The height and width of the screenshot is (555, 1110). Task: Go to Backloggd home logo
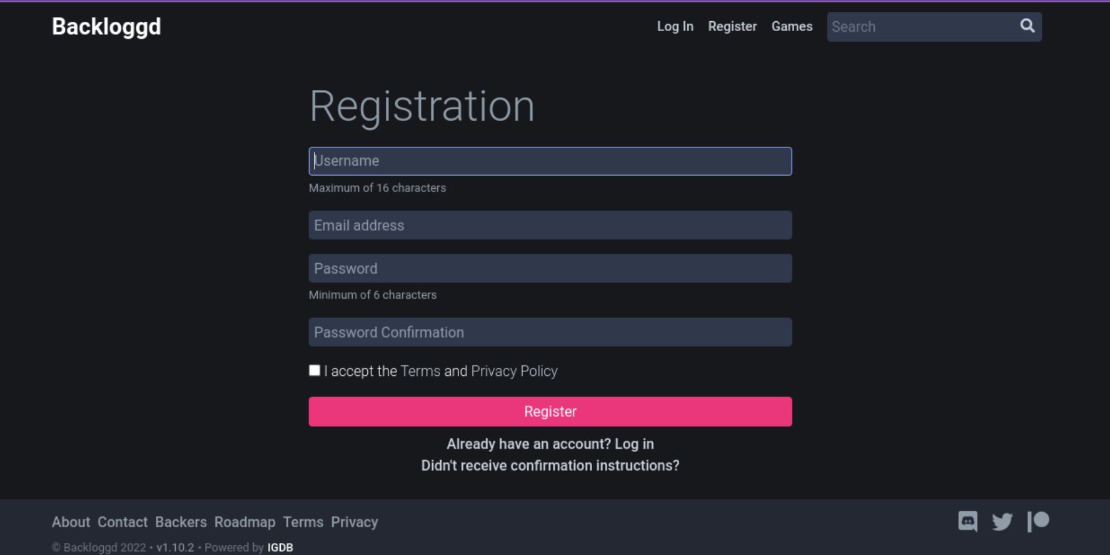[x=106, y=26]
